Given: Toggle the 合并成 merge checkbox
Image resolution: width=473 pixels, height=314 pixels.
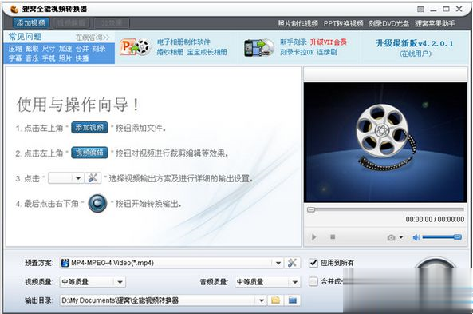Looking at the screenshot, I should (x=313, y=282).
